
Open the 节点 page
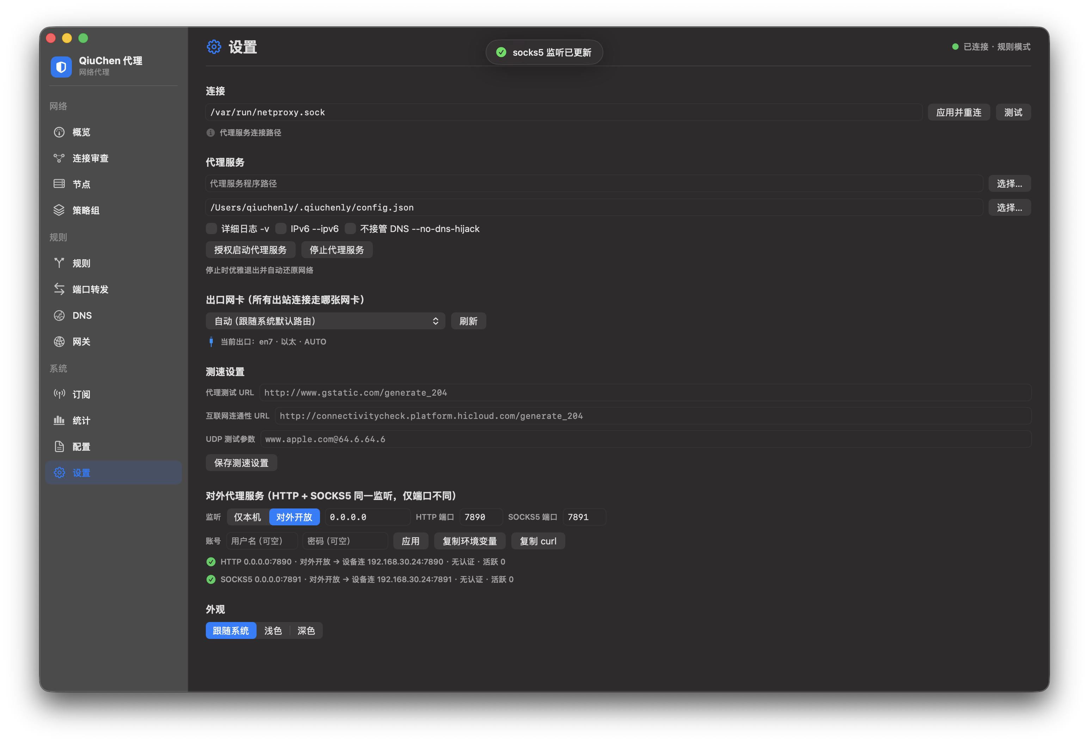coord(113,184)
